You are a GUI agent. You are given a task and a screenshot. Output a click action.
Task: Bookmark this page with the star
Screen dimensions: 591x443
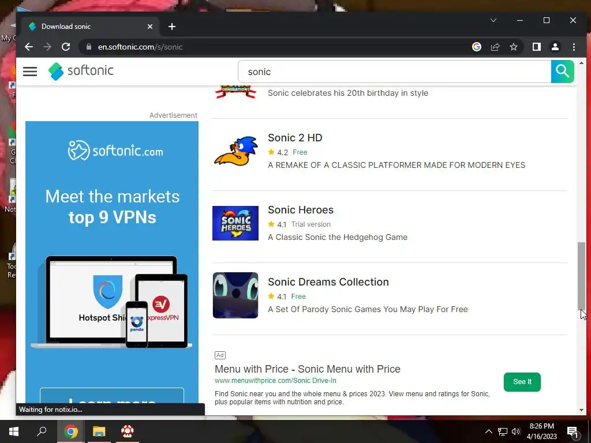coord(513,47)
